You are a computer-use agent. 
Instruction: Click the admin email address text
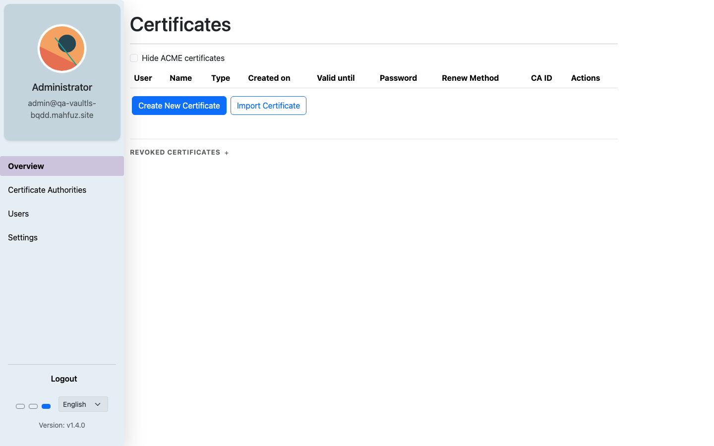coord(62,109)
